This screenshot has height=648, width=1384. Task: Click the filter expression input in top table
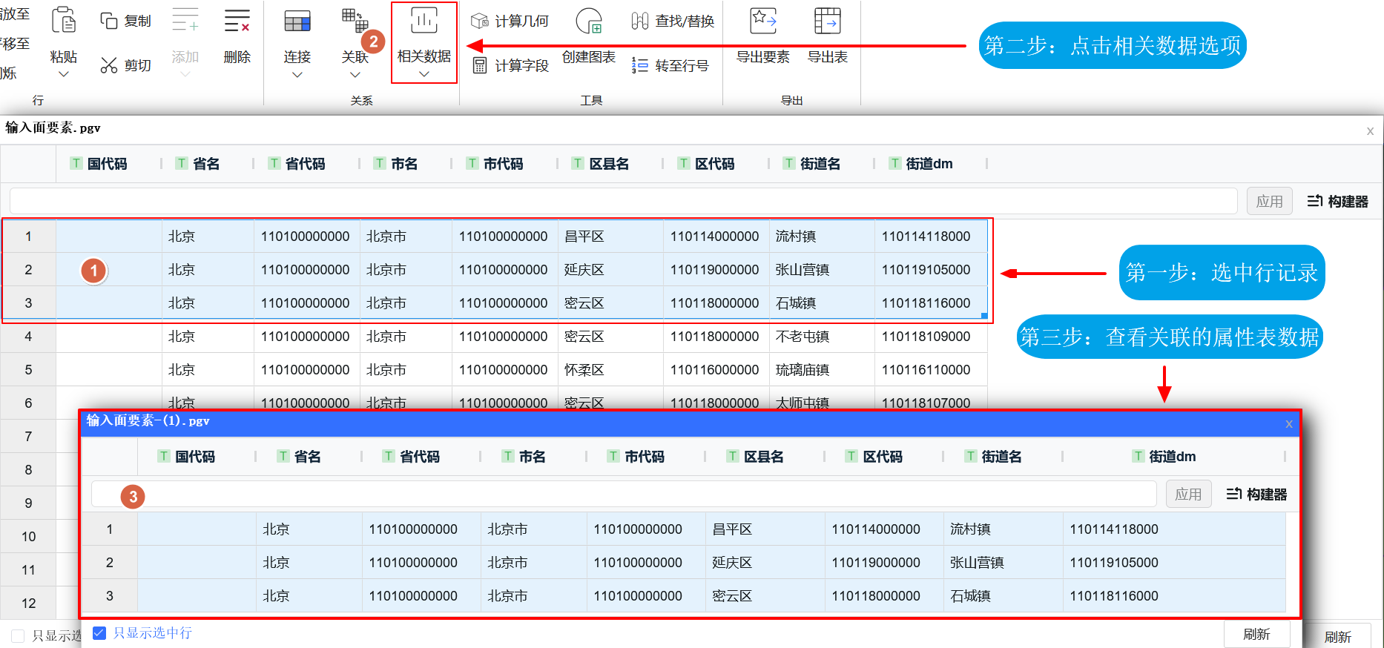pyautogui.click(x=623, y=201)
